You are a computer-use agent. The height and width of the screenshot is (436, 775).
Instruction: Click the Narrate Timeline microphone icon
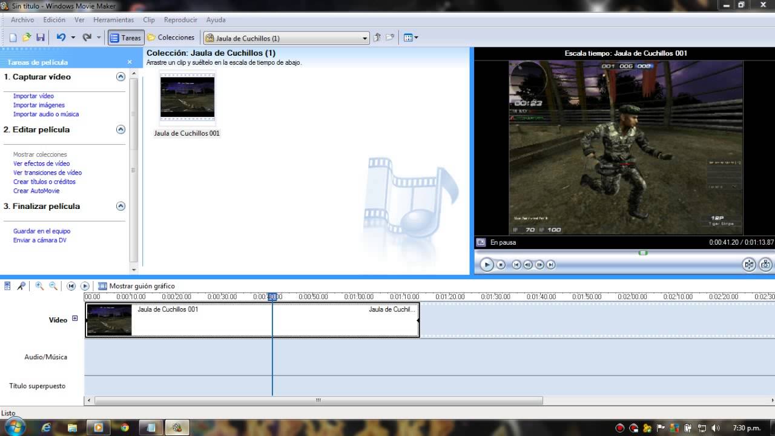pyautogui.click(x=21, y=286)
